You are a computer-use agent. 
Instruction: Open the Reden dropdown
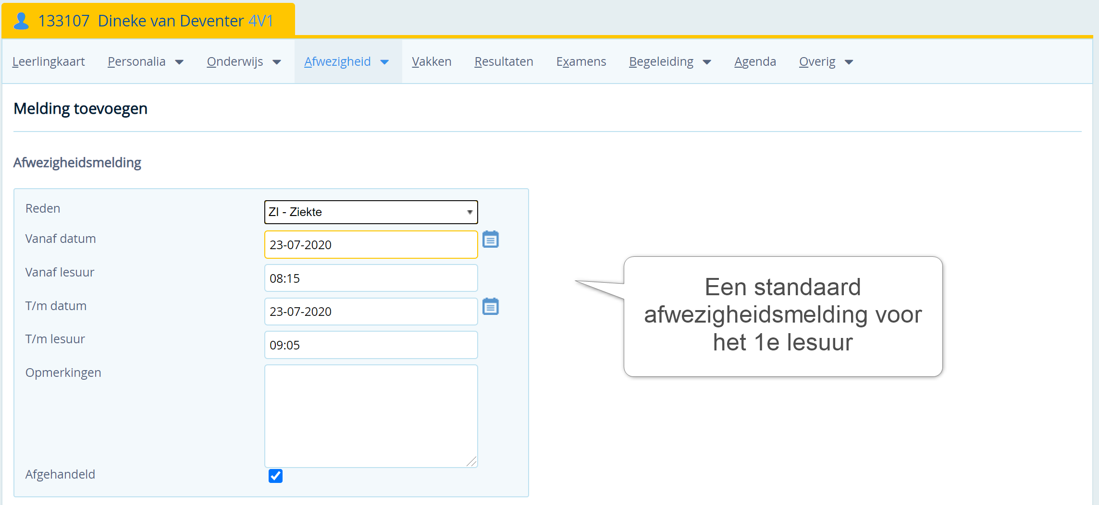(x=370, y=212)
